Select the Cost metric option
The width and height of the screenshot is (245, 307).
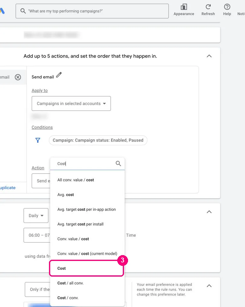[87, 268]
